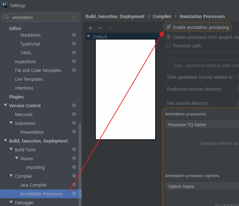Click the remove profile minus icon
239x206 pixels.
(100, 28)
